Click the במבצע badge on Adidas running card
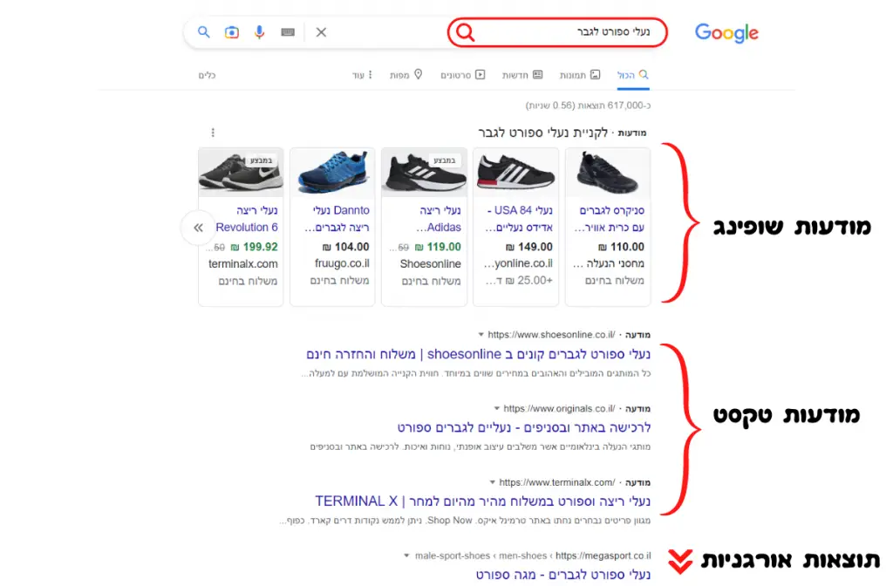This screenshot has height=586, width=893. click(x=444, y=160)
